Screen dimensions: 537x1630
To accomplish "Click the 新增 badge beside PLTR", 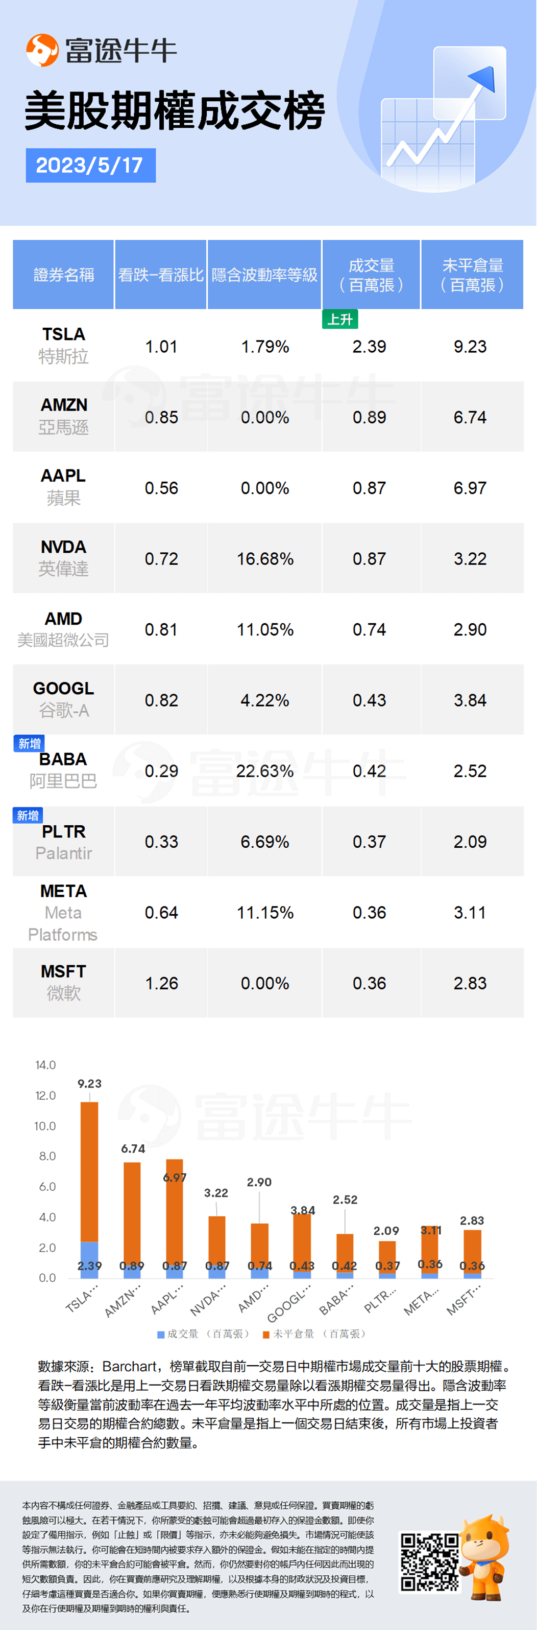I will (x=28, y=815).
